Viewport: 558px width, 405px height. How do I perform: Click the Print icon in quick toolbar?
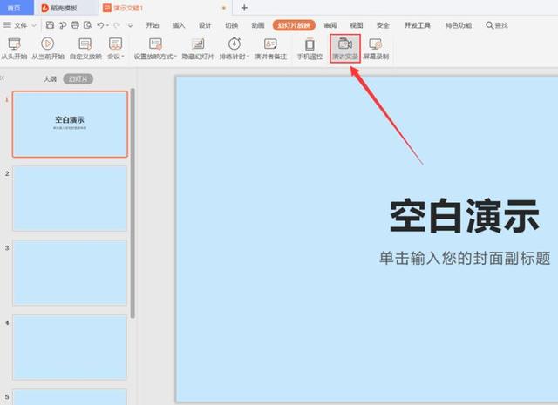(75, 25)
